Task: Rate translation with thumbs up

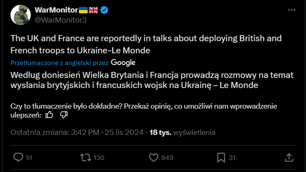Action: 49,115
